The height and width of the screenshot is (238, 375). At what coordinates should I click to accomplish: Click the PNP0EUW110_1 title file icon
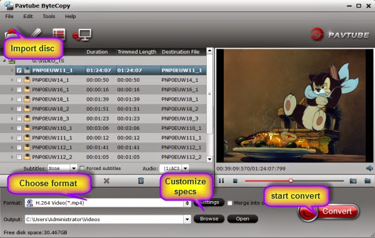27,128
